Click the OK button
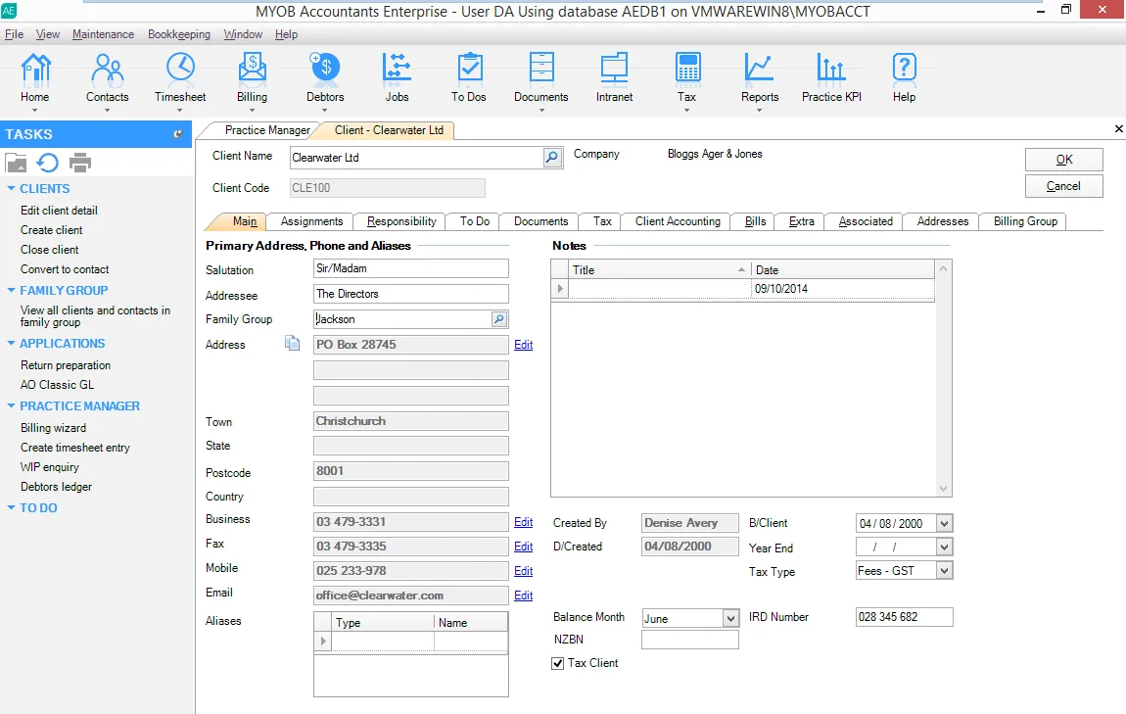Viewport: 1126px width, 714px height. 1063,159
